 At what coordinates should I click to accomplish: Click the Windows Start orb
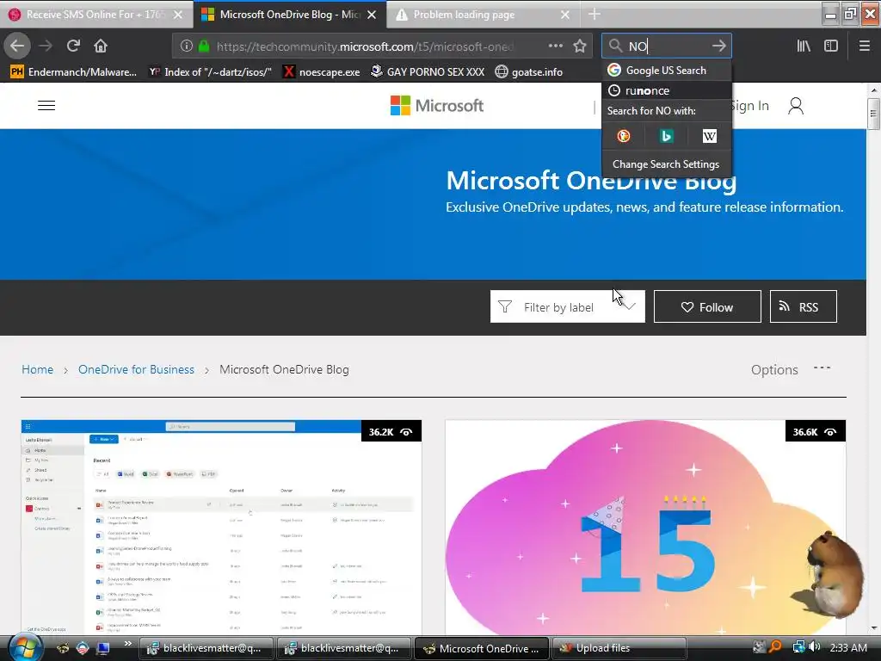[23, 648]
